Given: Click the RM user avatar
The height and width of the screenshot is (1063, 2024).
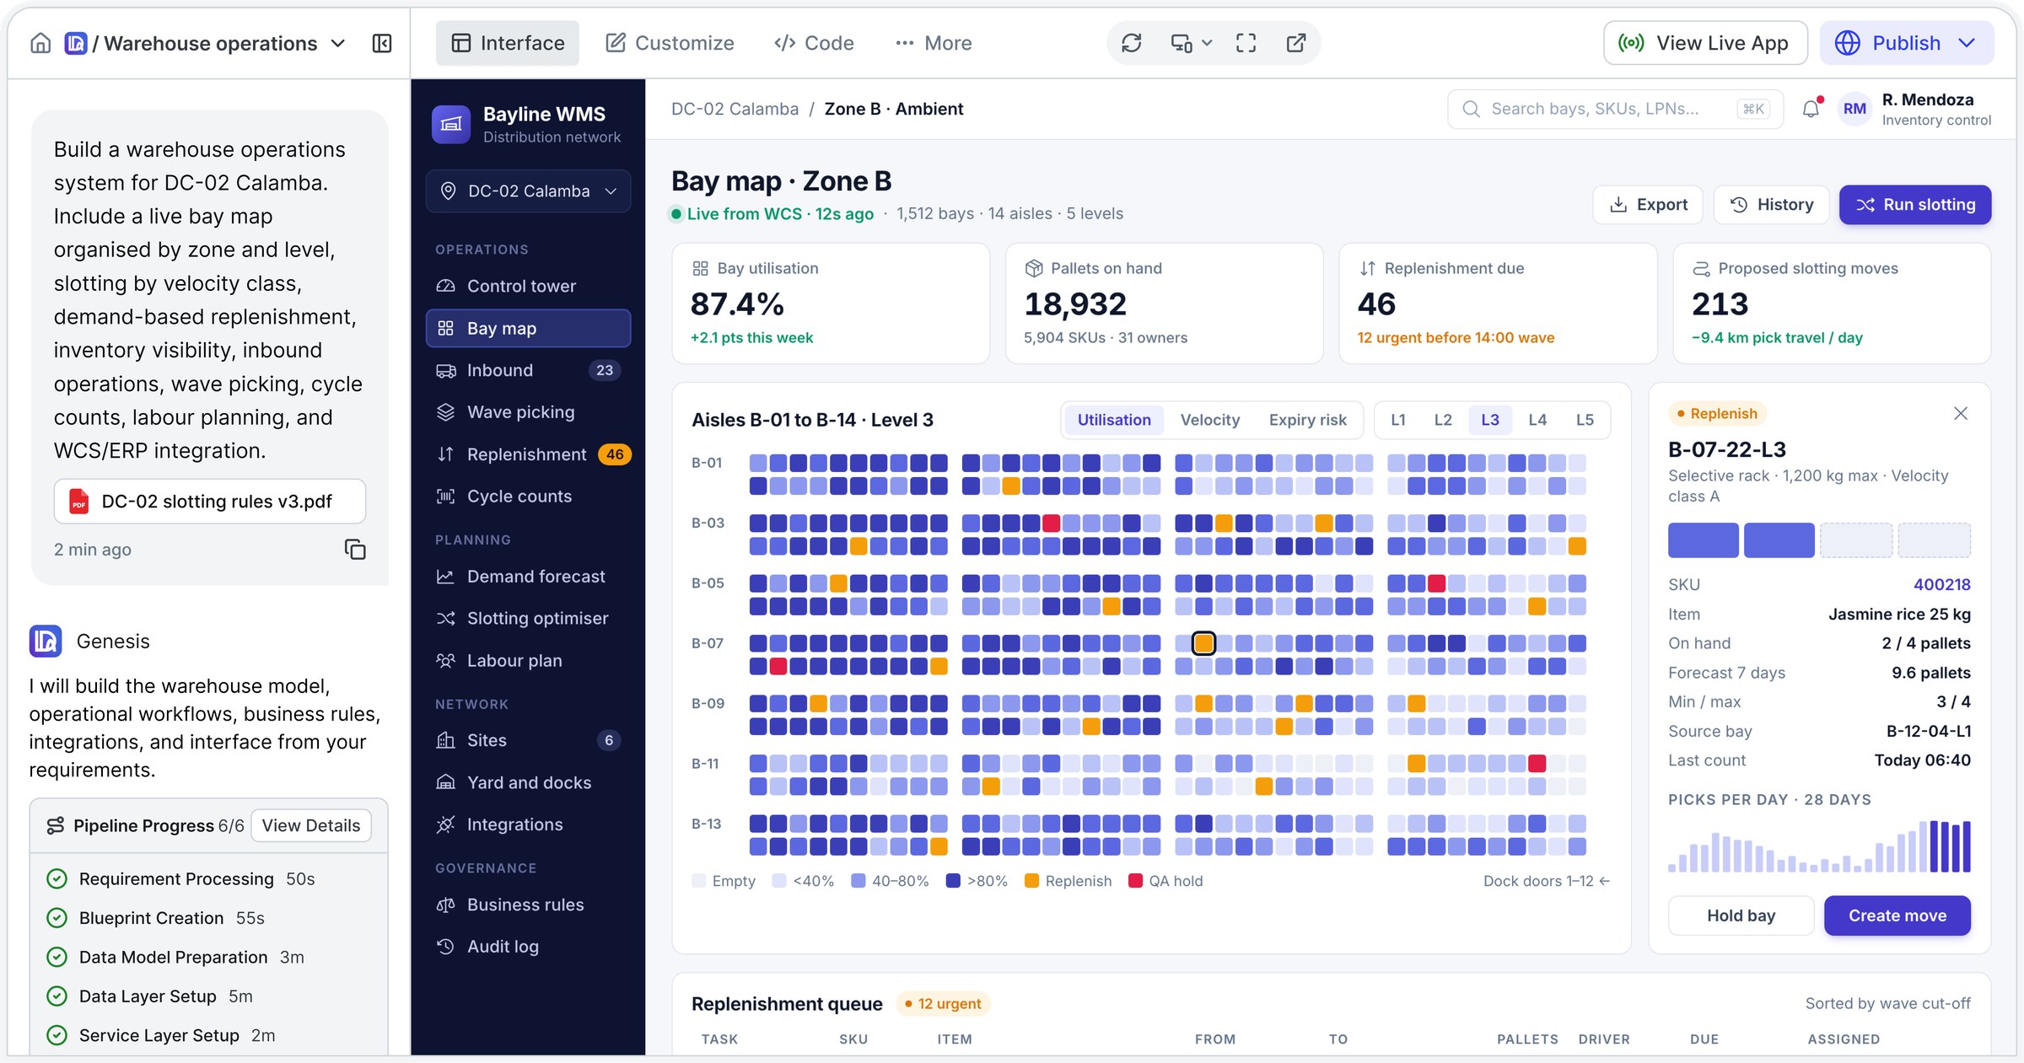Looking at the screenshot, I should (1854, 109).
